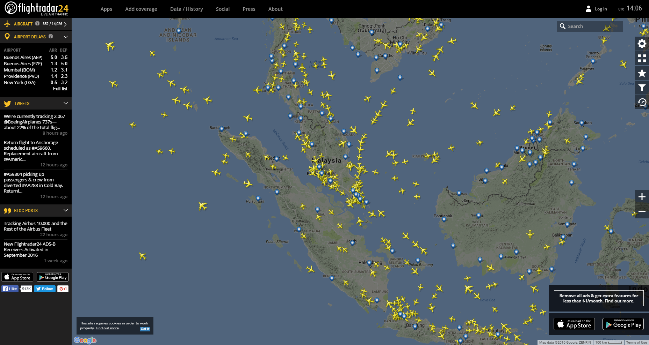Image resolution: width=649 pixels, height=345 pixels.
Task: Open the Full list of airport delays
Action: [x=60, y=89]
